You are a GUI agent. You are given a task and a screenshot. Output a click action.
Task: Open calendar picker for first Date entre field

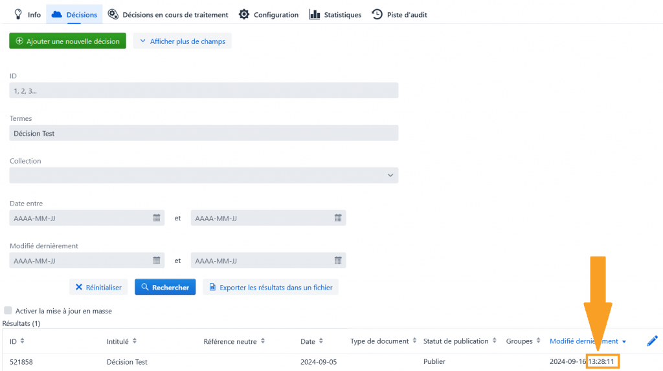point(157,218)
